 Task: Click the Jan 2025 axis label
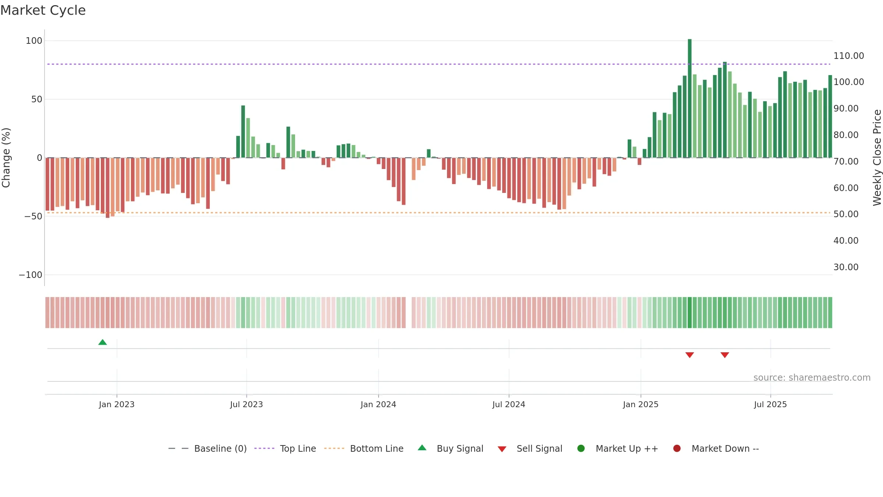(641, 405)
